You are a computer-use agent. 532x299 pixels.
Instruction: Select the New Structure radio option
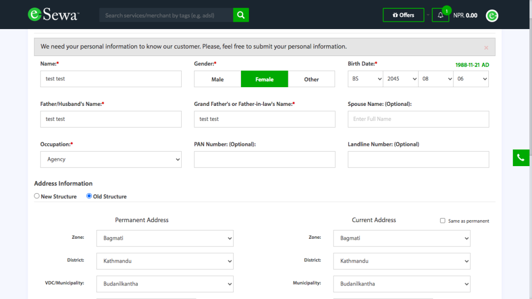pos(37,196)
